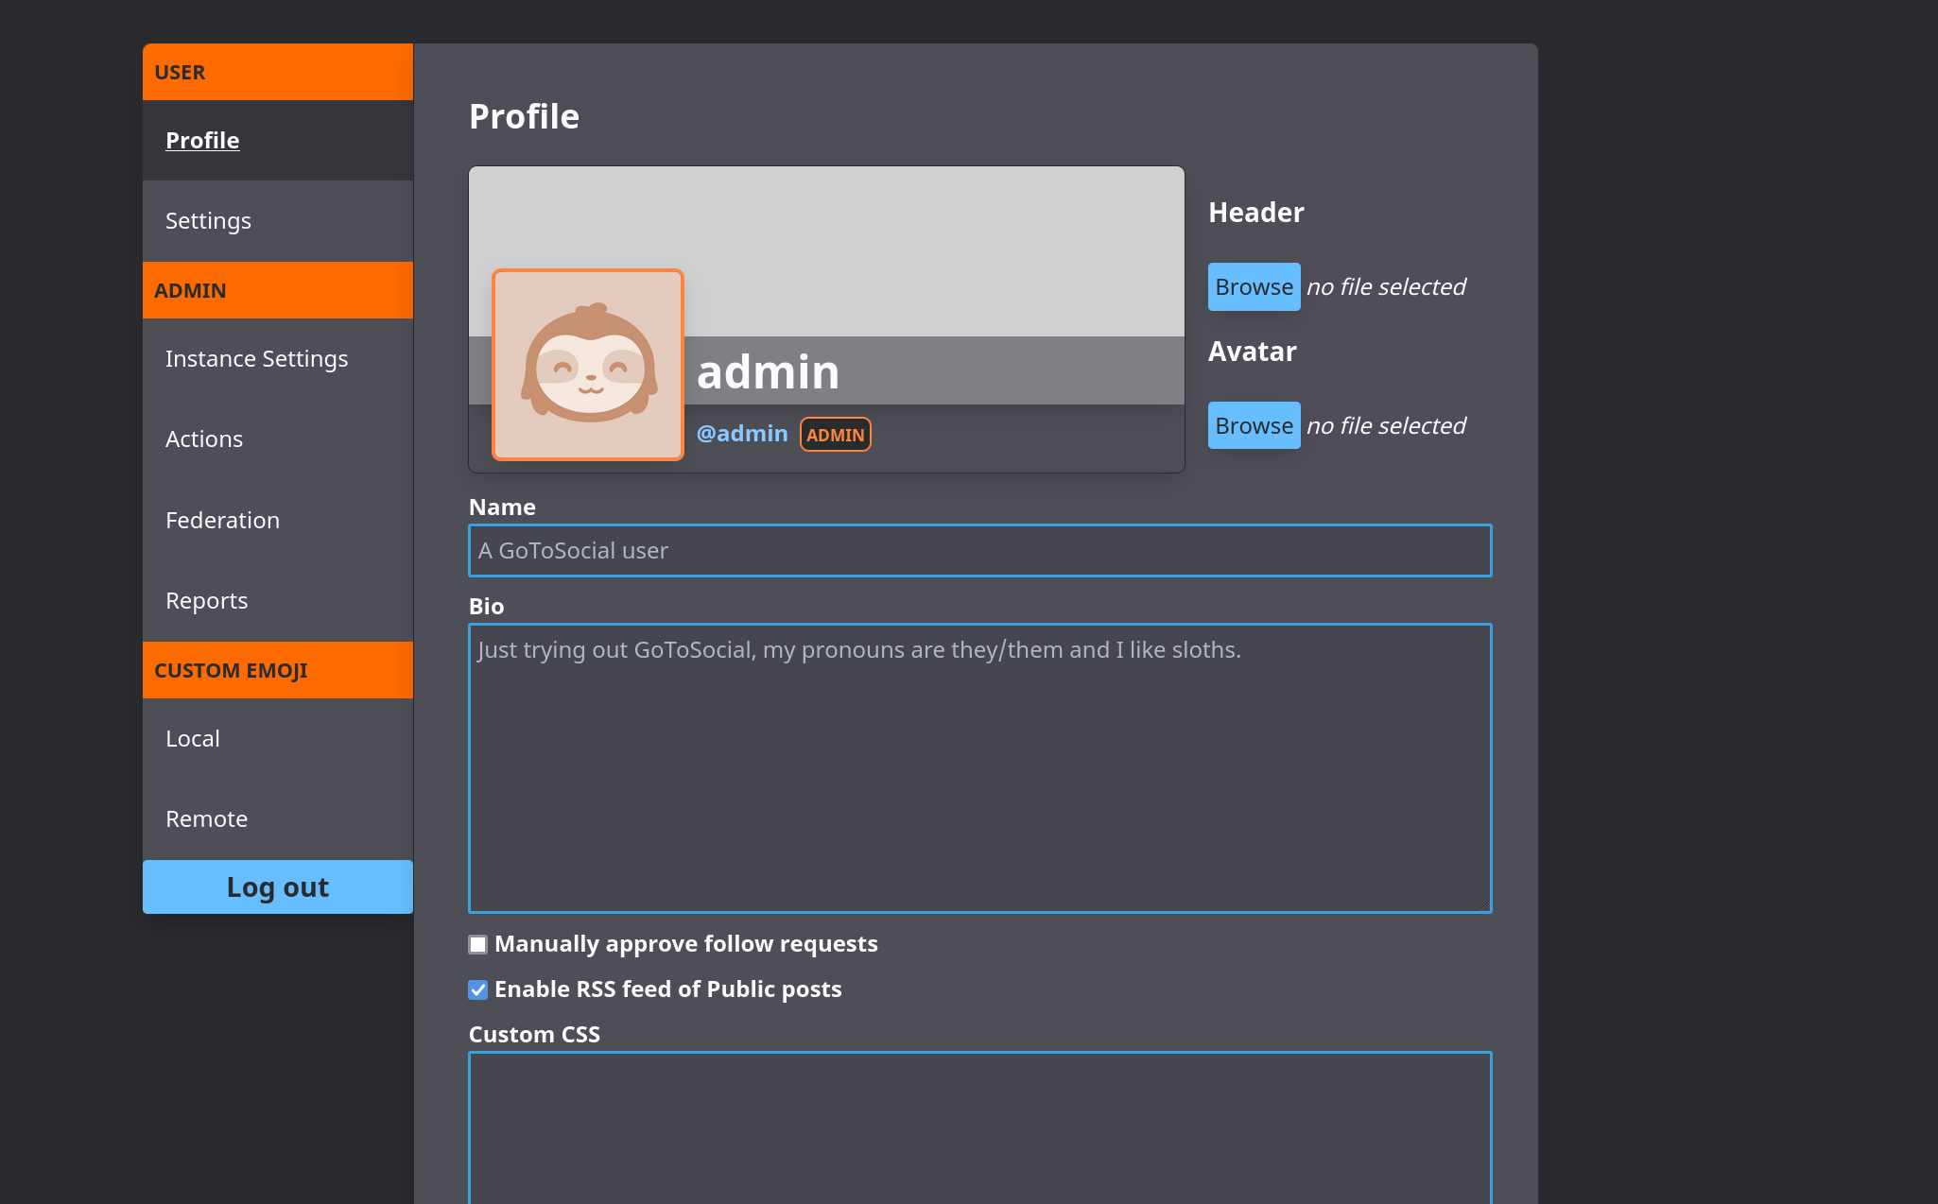1938x1204 pixels.
Task: Click the Log out button
Action: (277, 885)
